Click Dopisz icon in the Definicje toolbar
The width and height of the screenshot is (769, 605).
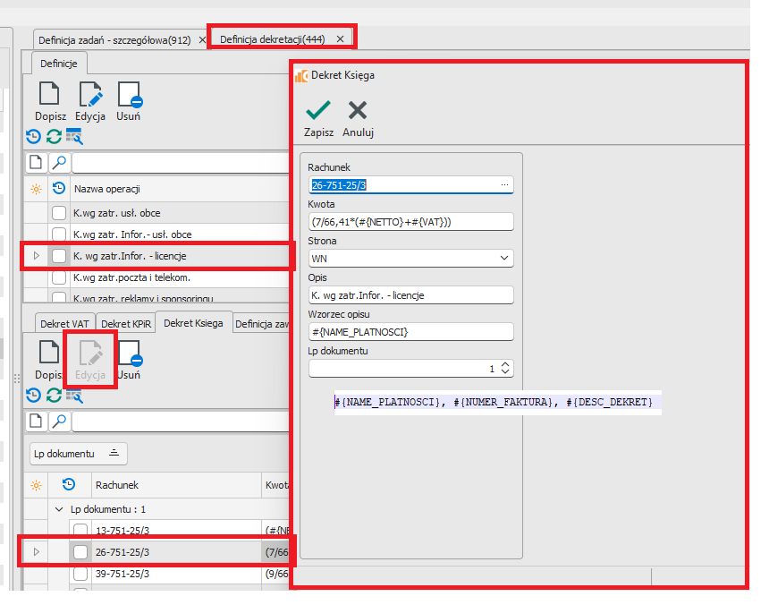pos(50,95)
